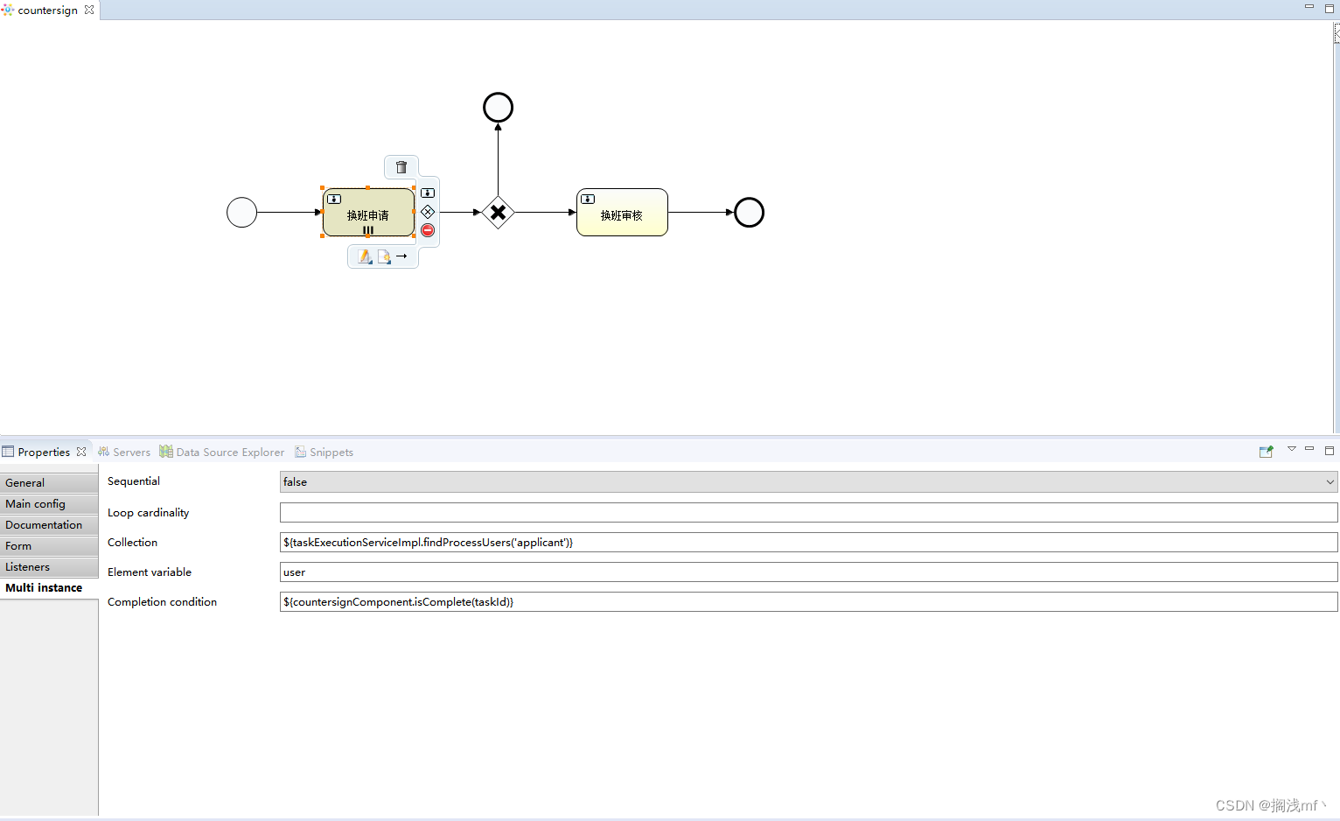
Task: Click the pin-to-selection icon in Properties toolbar
Action: click(1266, 452)
